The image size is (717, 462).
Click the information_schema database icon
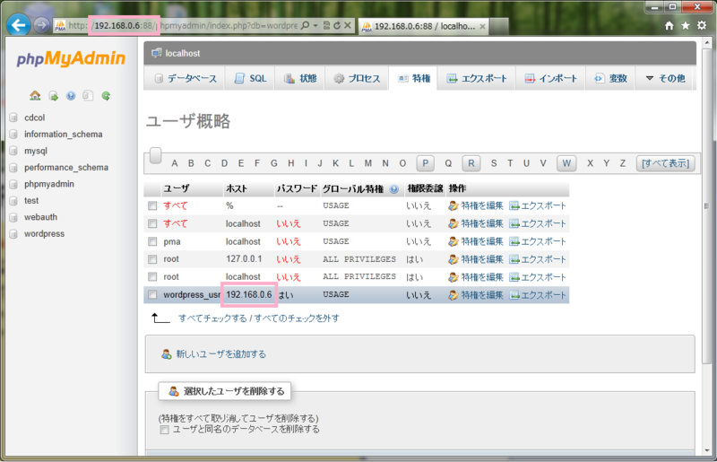tap(13, 135)
